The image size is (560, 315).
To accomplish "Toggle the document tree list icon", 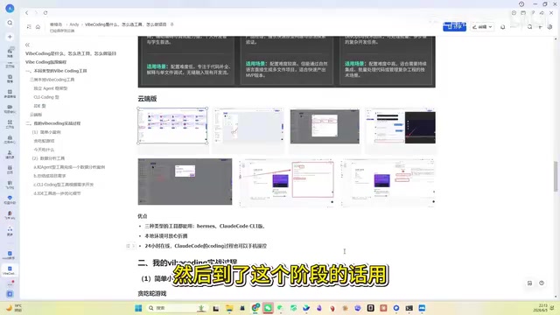I will [29, 27].
